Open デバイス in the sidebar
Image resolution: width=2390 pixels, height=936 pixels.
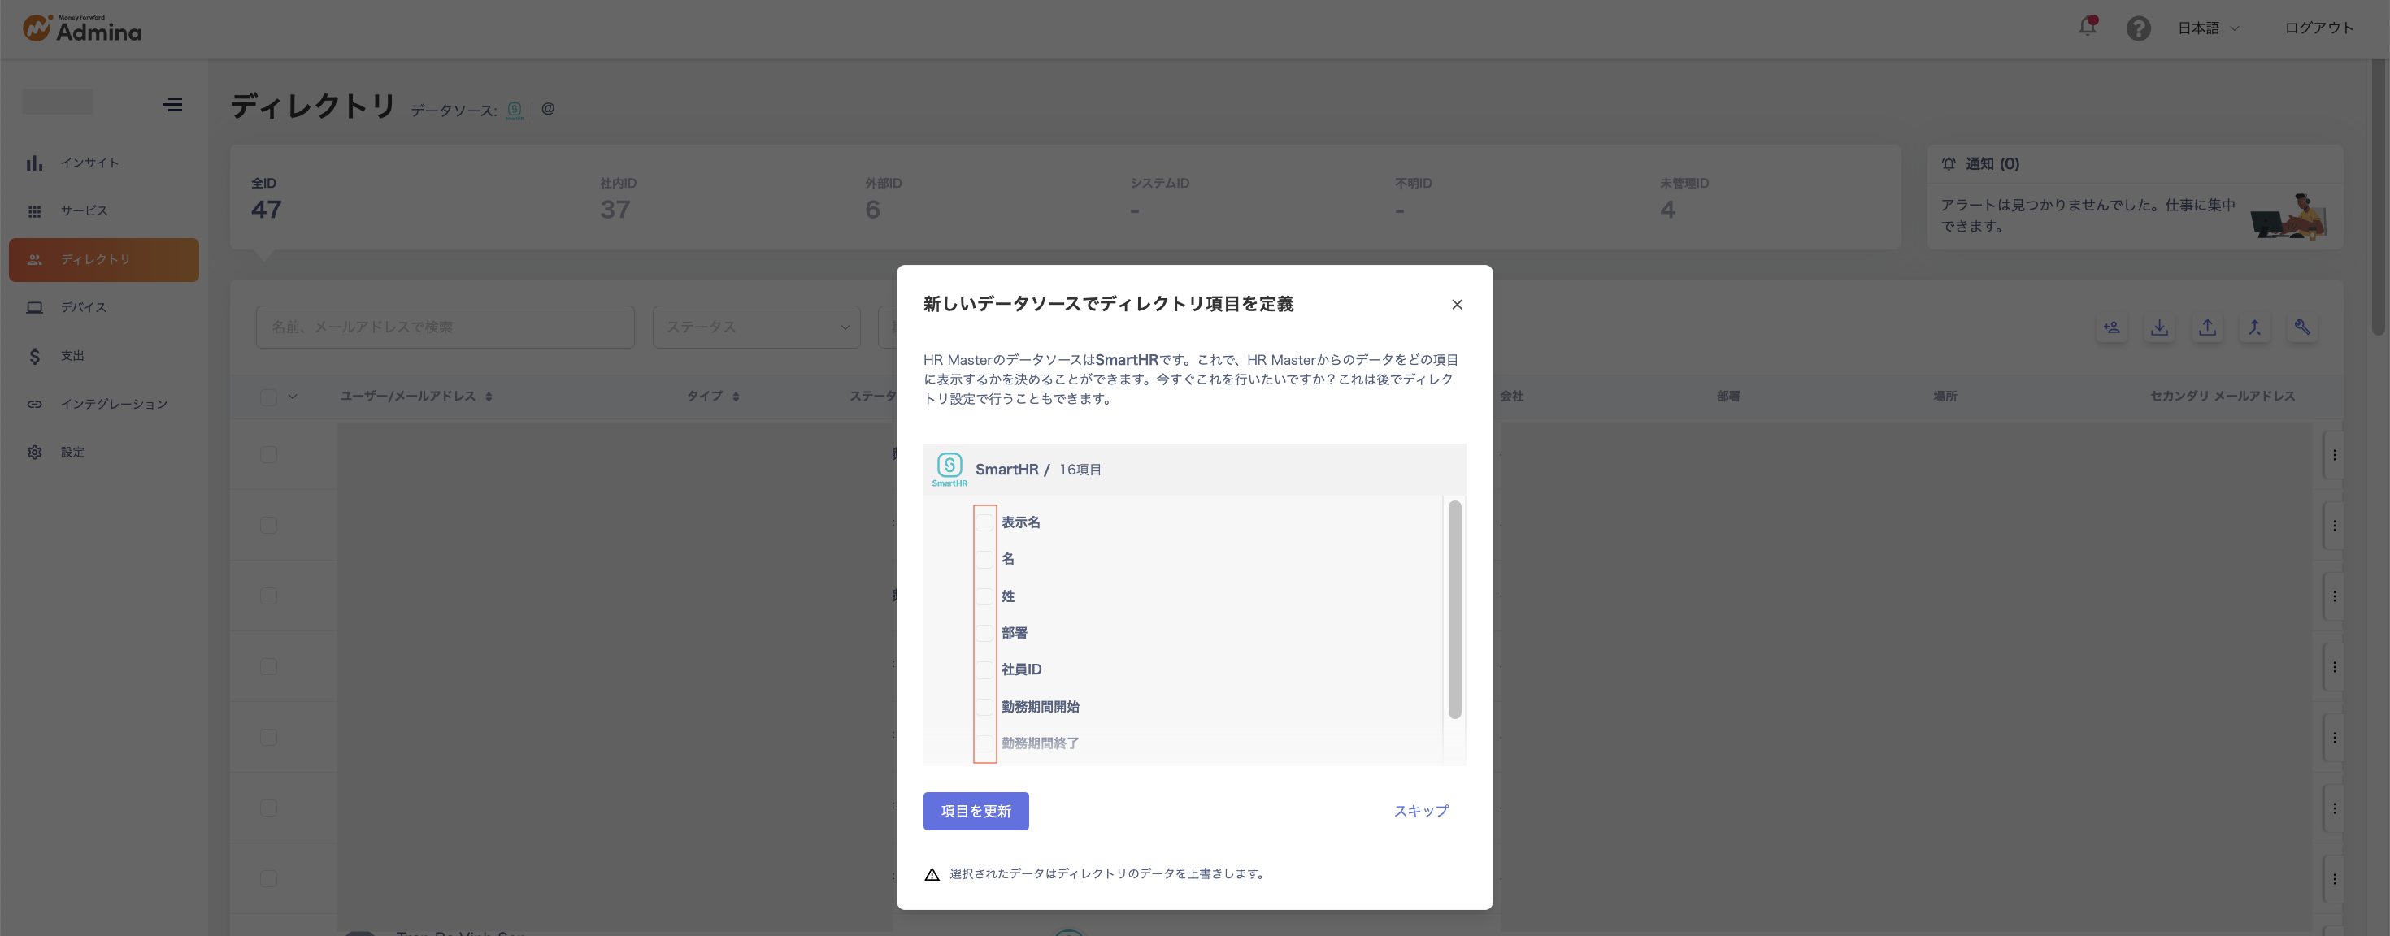point(104,307)
